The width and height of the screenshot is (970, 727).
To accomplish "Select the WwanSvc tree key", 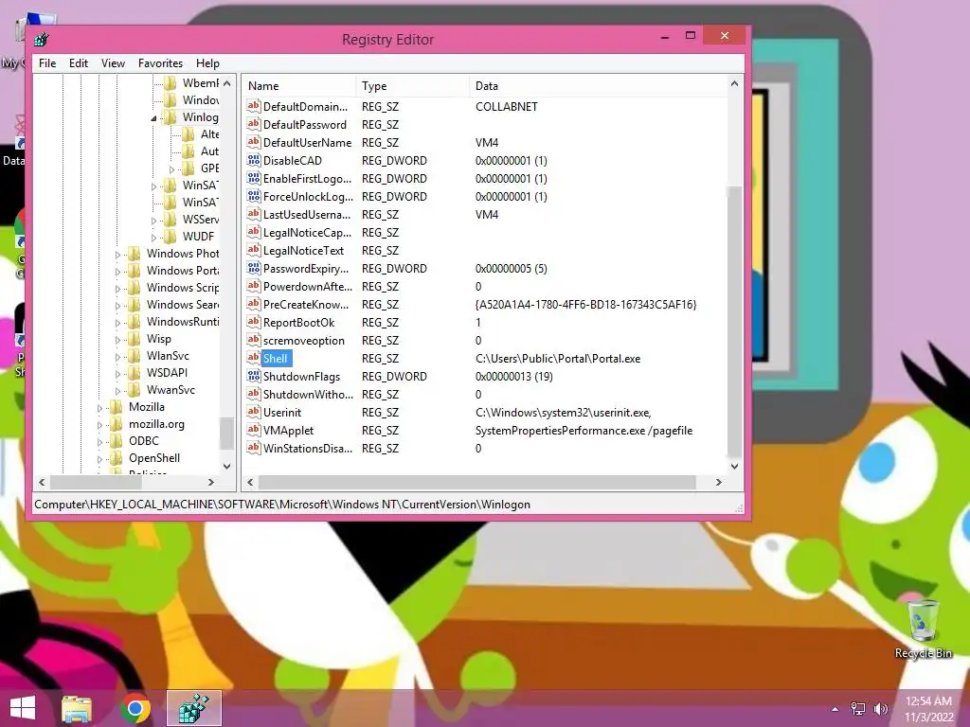I will tap(171, 389).
